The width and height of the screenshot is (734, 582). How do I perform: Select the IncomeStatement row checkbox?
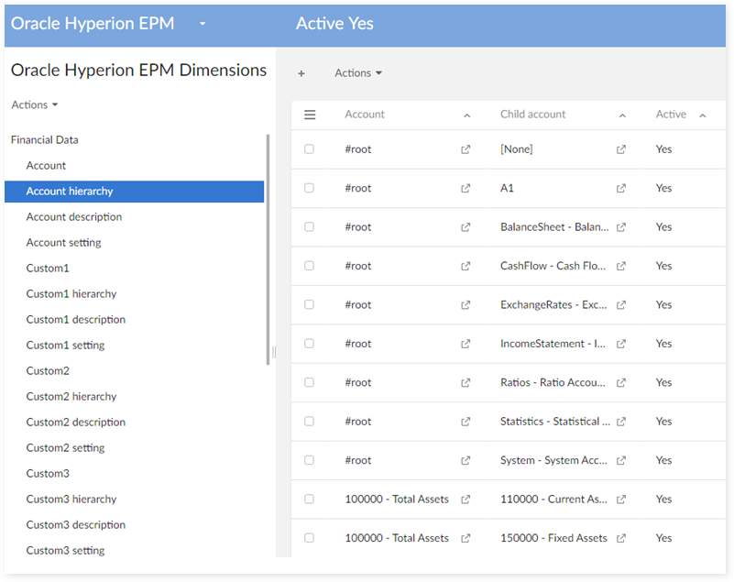[x=310, y=344]
